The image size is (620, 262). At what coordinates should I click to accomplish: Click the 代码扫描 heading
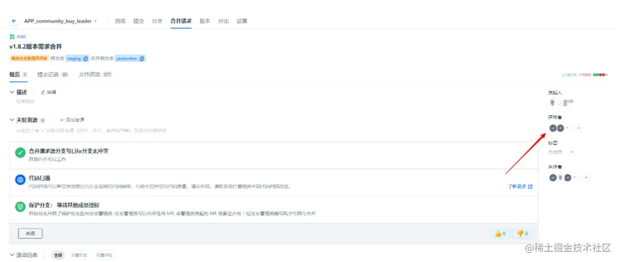pos(40,178)
